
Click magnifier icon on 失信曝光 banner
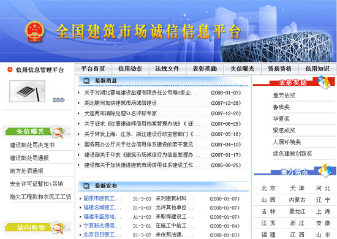coord(58,132)
